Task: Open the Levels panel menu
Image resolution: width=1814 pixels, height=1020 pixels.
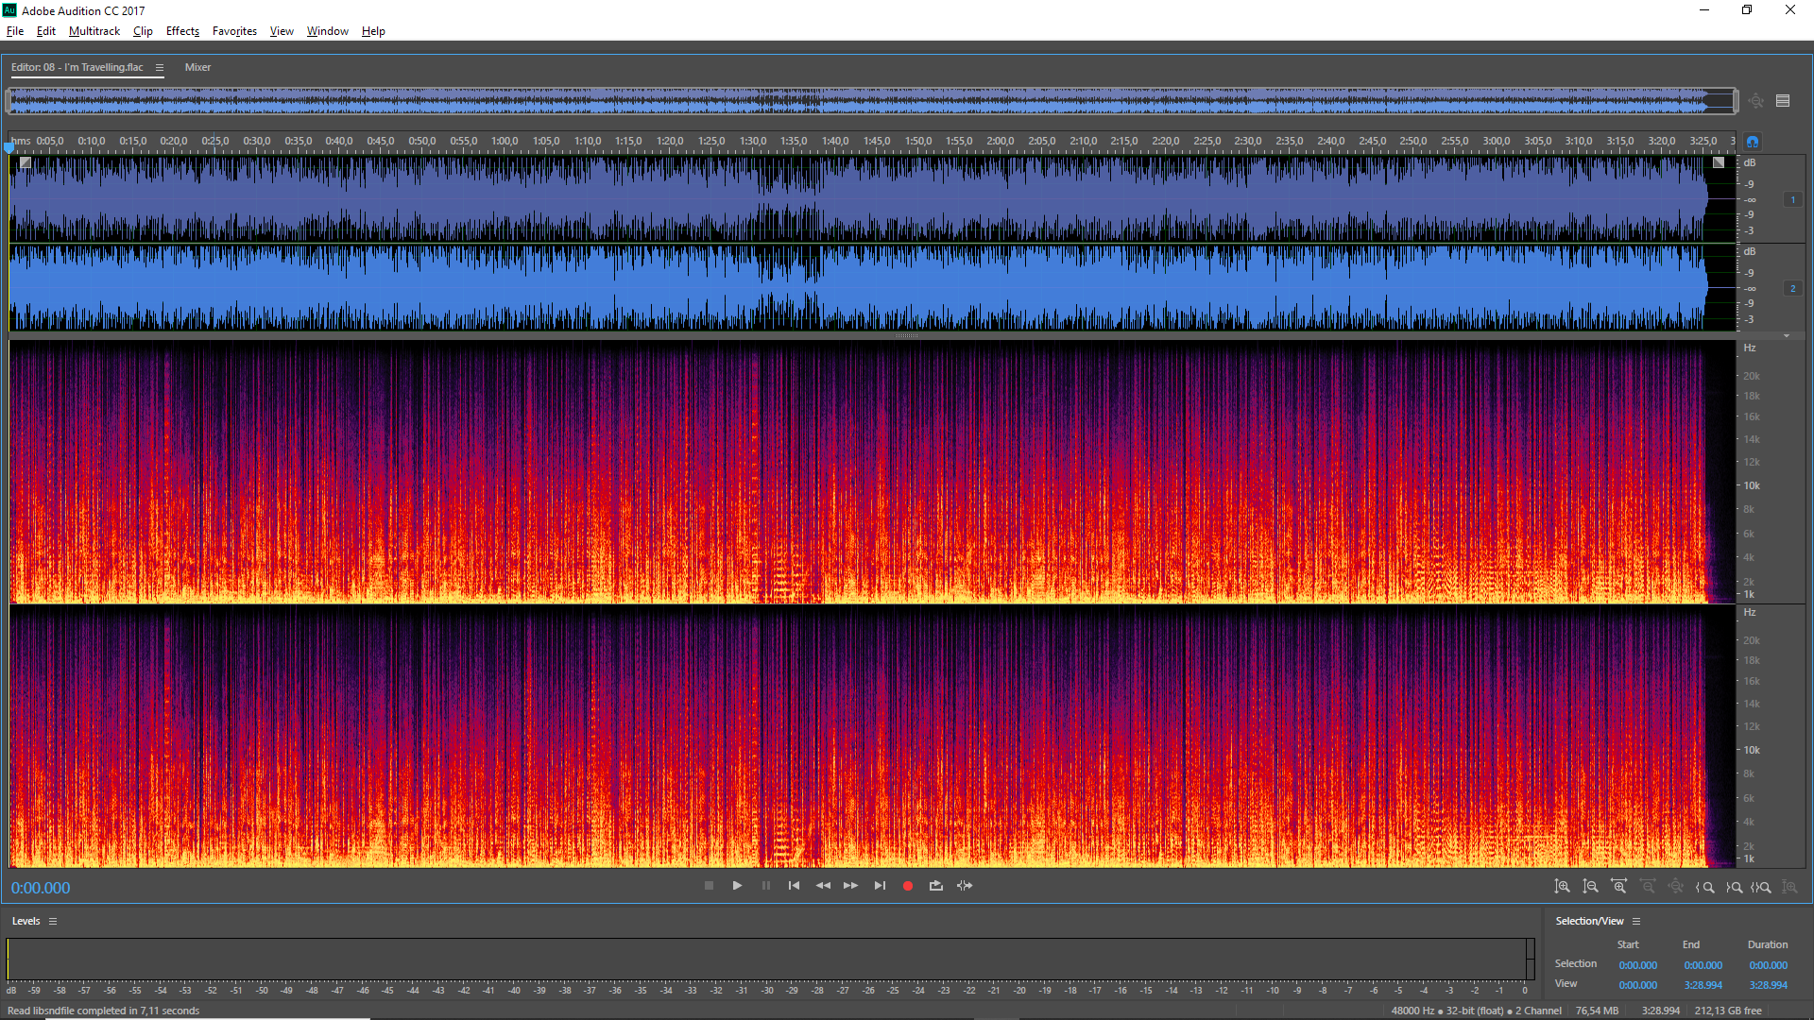Action: point(53,921)
